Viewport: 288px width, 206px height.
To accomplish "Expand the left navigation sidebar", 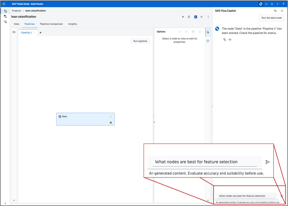I will click(5, 203).
